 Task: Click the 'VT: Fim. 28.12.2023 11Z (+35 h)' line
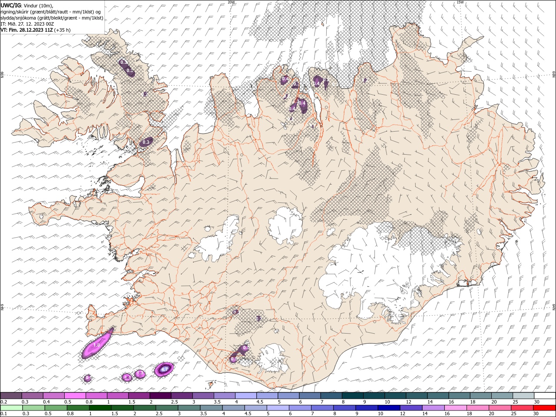[x=36, y=30]
